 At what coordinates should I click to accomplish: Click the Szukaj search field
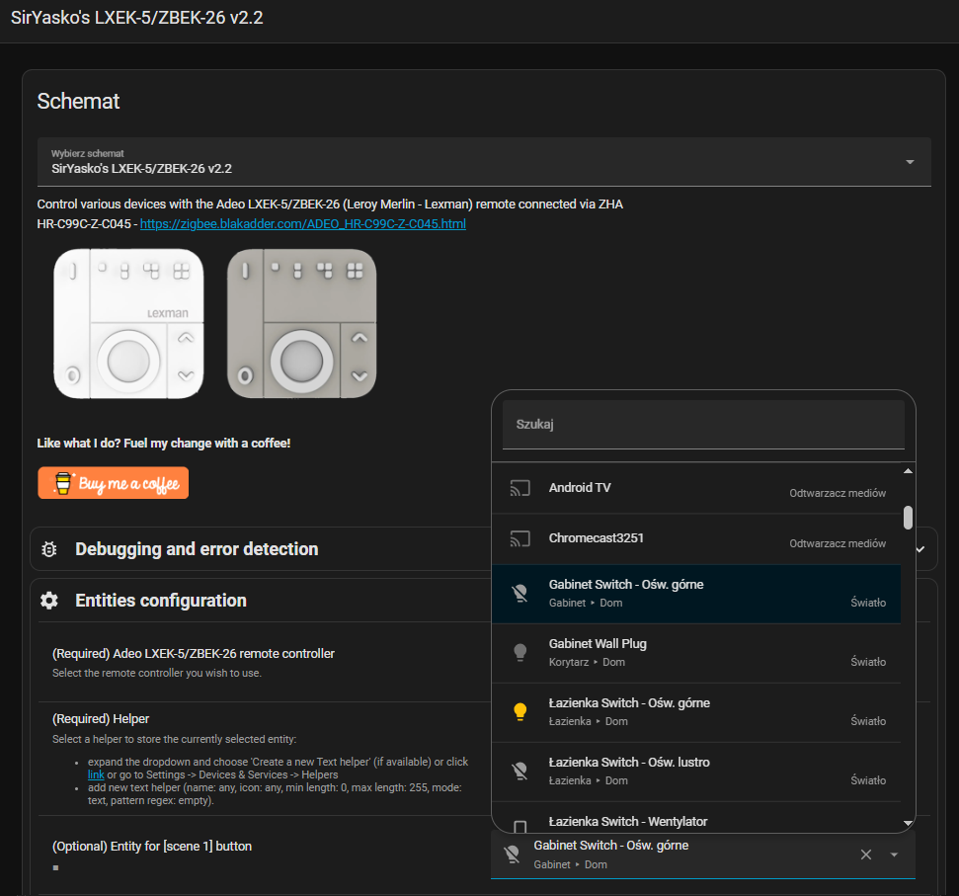click(x=703, y=424)
